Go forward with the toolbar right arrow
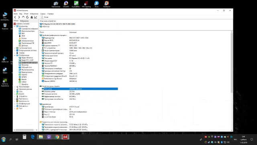257x145 pixels. click(19, 17)
